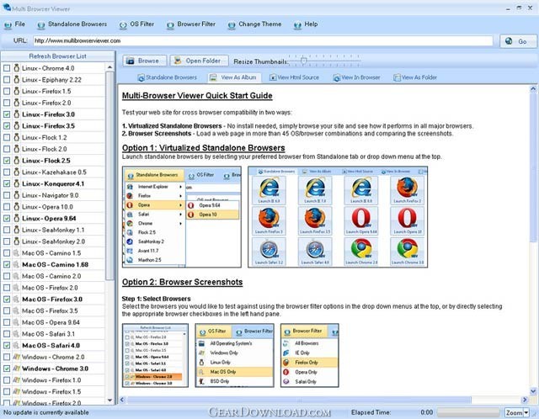This screenshot has width=539, height=419.
Task: Click the View Html Source tab icon
Action: point(273,77)
